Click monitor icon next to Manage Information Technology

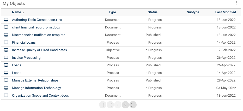click(x=6, y=88)
